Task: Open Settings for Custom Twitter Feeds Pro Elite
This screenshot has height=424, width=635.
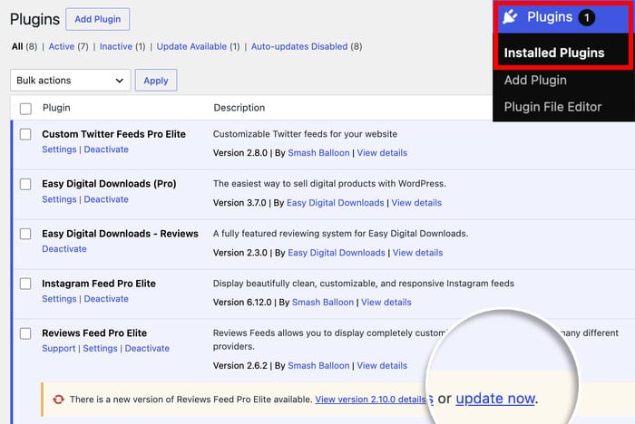Action: point(59,149)
